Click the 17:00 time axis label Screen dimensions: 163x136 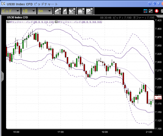(60, 132)
